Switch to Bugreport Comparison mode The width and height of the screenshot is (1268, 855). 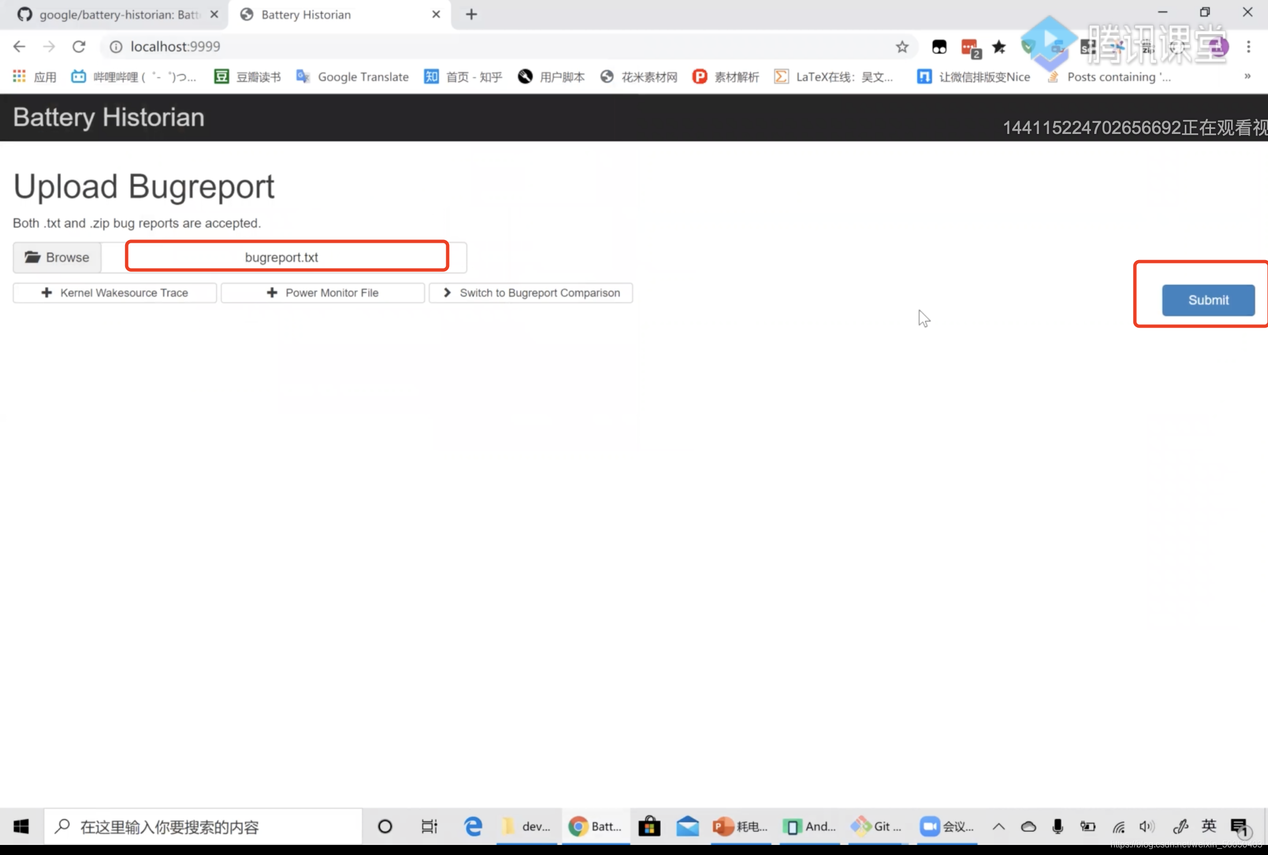(x=530, y=293)
